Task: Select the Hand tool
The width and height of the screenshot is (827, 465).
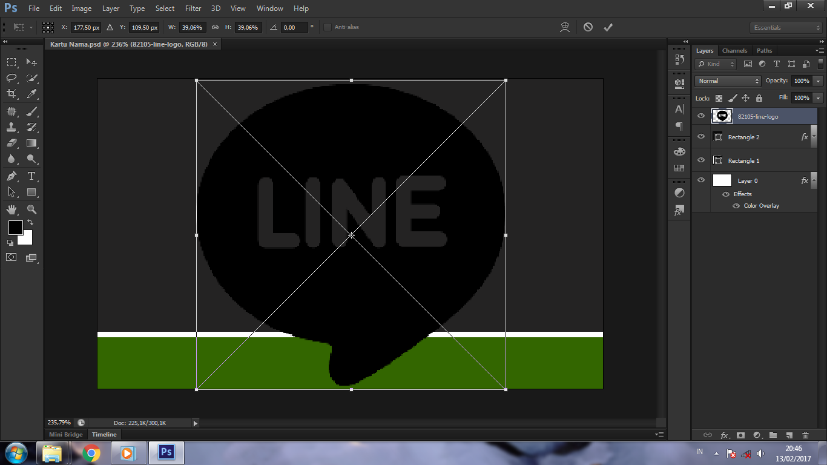Action: (12, 209)
